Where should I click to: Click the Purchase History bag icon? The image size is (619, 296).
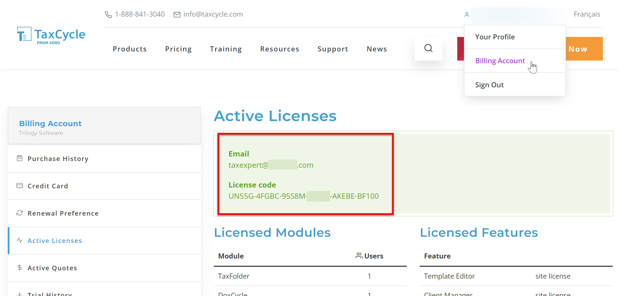[x=20, y=158]
